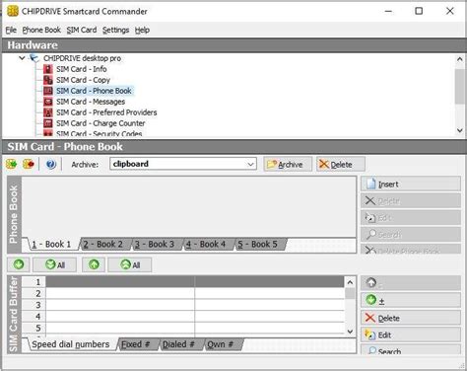Click the single green up-arrow transfer button
Image resolution: width=467 pixels, height=371 pixels.
pyautogui.click(x=94, y=264)
